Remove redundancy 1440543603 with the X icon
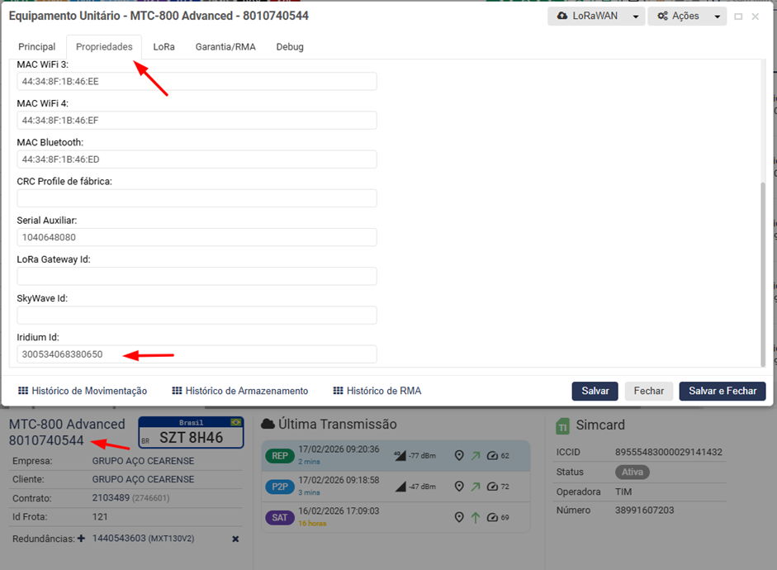Viewport: 777px width, 570px height. 235,539
